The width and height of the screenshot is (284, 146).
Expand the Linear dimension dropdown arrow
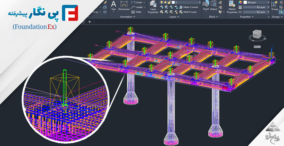coord(145,2)
